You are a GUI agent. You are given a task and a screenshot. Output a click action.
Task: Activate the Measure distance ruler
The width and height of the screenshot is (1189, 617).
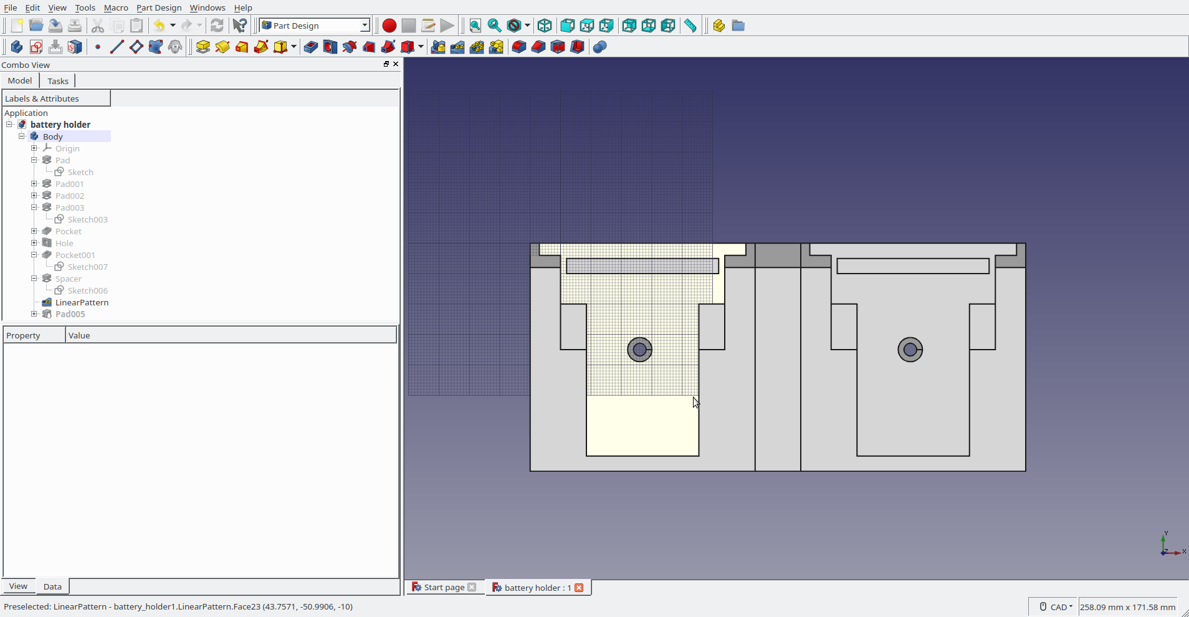tap(690, 26)
